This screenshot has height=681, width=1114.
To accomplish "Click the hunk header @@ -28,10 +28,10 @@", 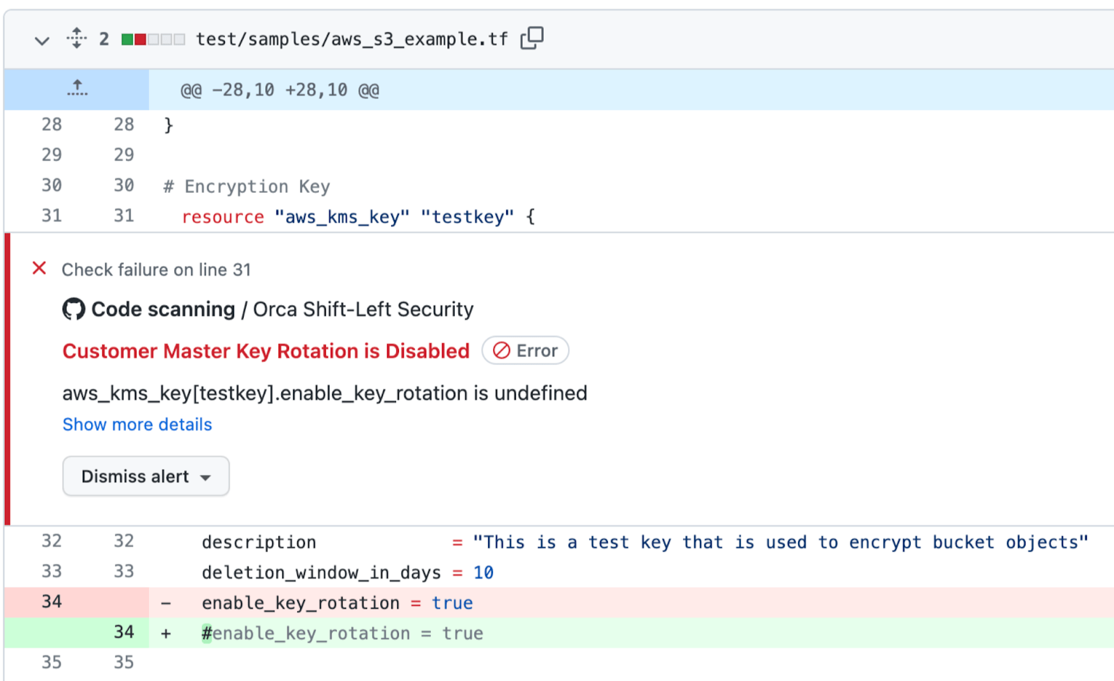I will click(279, 89).
